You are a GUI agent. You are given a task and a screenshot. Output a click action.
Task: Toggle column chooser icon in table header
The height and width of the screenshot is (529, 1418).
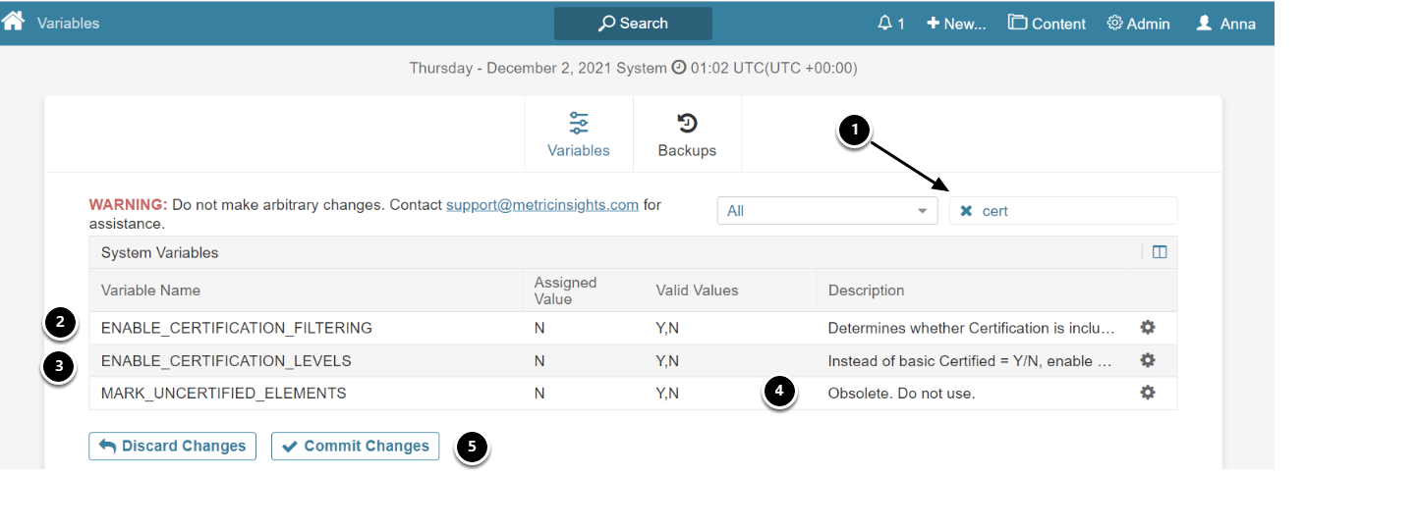pyautogui.click(x=1160, y=252)
